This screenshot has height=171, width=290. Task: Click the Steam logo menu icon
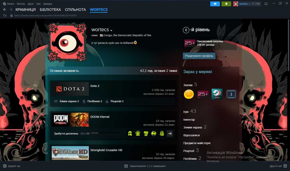pyautogui.click(x=4, y=4)
